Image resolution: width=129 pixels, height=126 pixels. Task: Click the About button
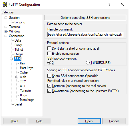[x=15, y=121]
